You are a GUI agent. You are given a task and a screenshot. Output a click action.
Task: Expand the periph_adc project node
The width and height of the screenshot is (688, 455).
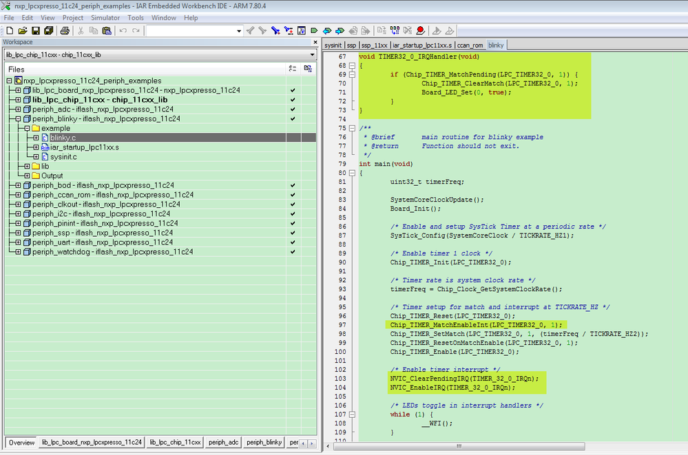(18, 109)
